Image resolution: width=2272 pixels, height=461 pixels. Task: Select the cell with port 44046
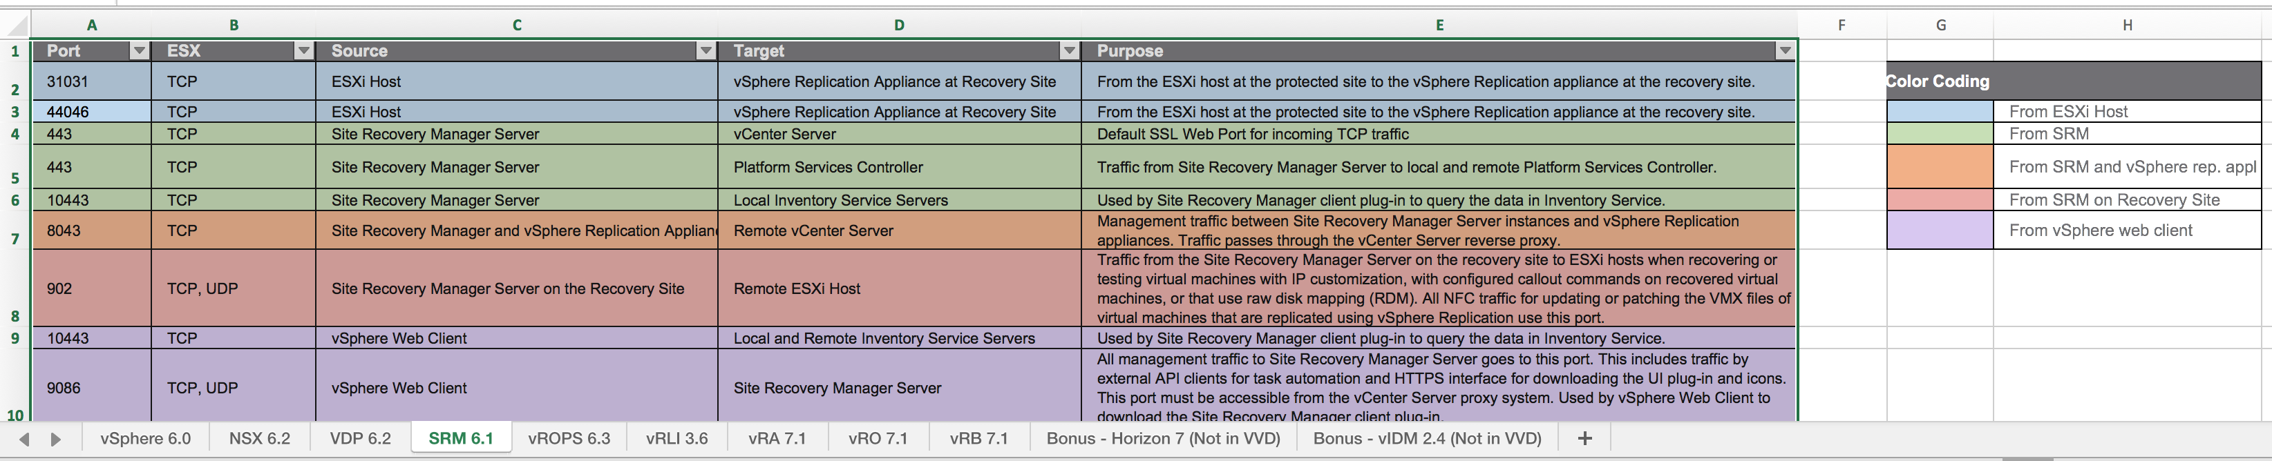(x=92, y=112)
